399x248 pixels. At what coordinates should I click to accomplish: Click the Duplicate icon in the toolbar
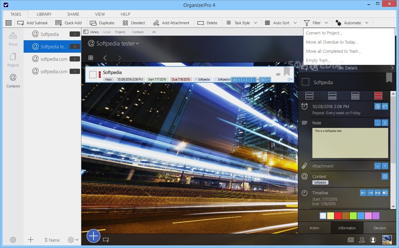[93, 23]
